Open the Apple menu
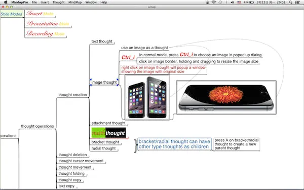The image size is (304, 190). pos(6,3)
